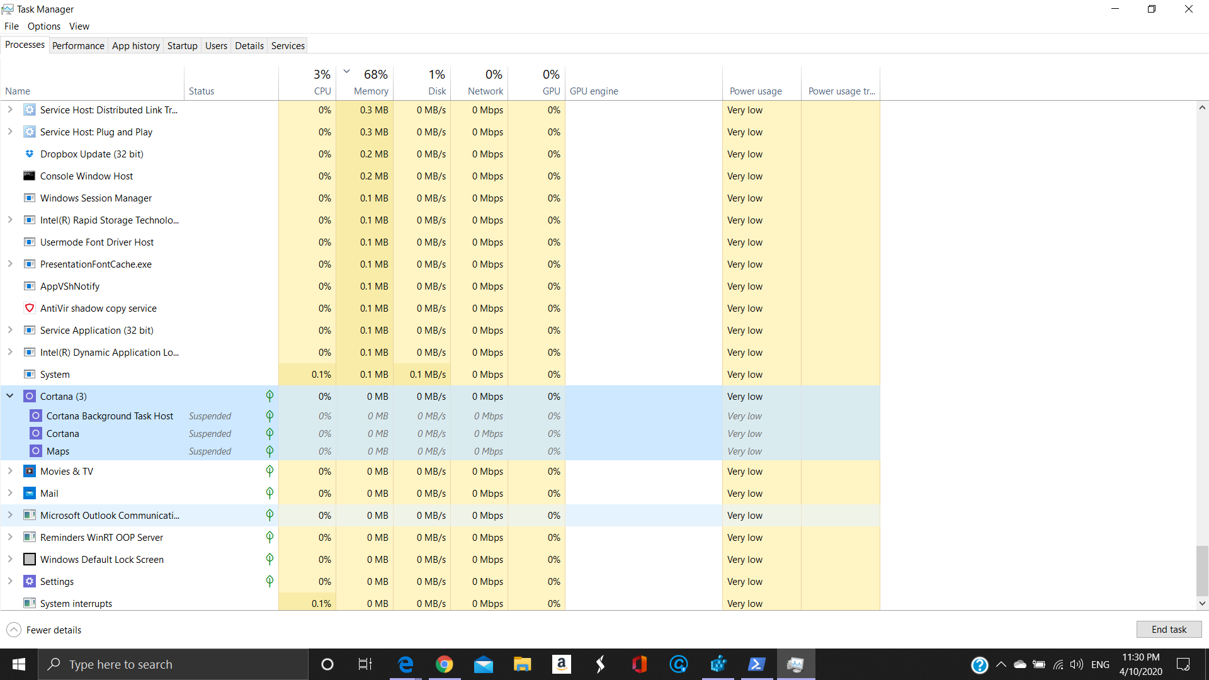Screen dimensions: 1209x680
Task: Sort processes by CPU column
Action: [x=307, y=82]
